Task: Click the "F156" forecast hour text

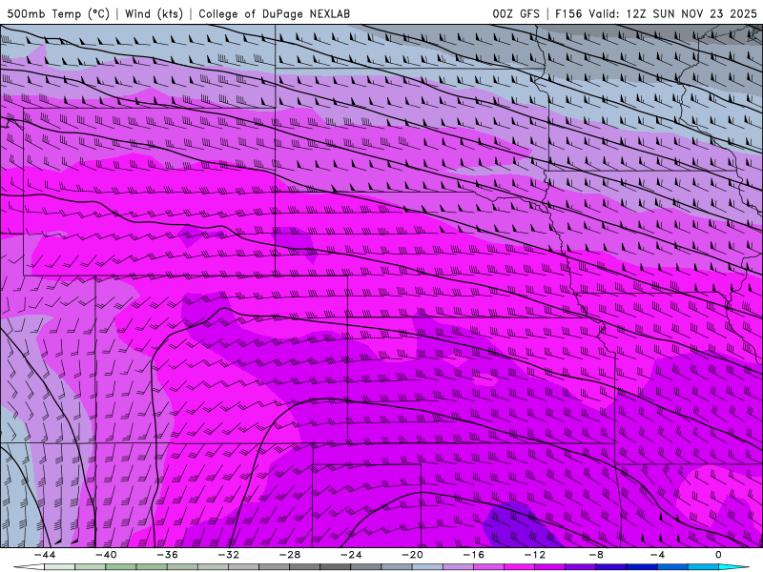Action: 568,13
